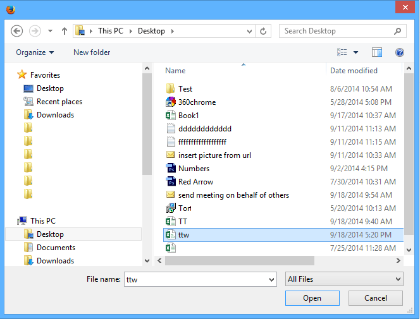Click the Cancel button

tap(375, 298)
